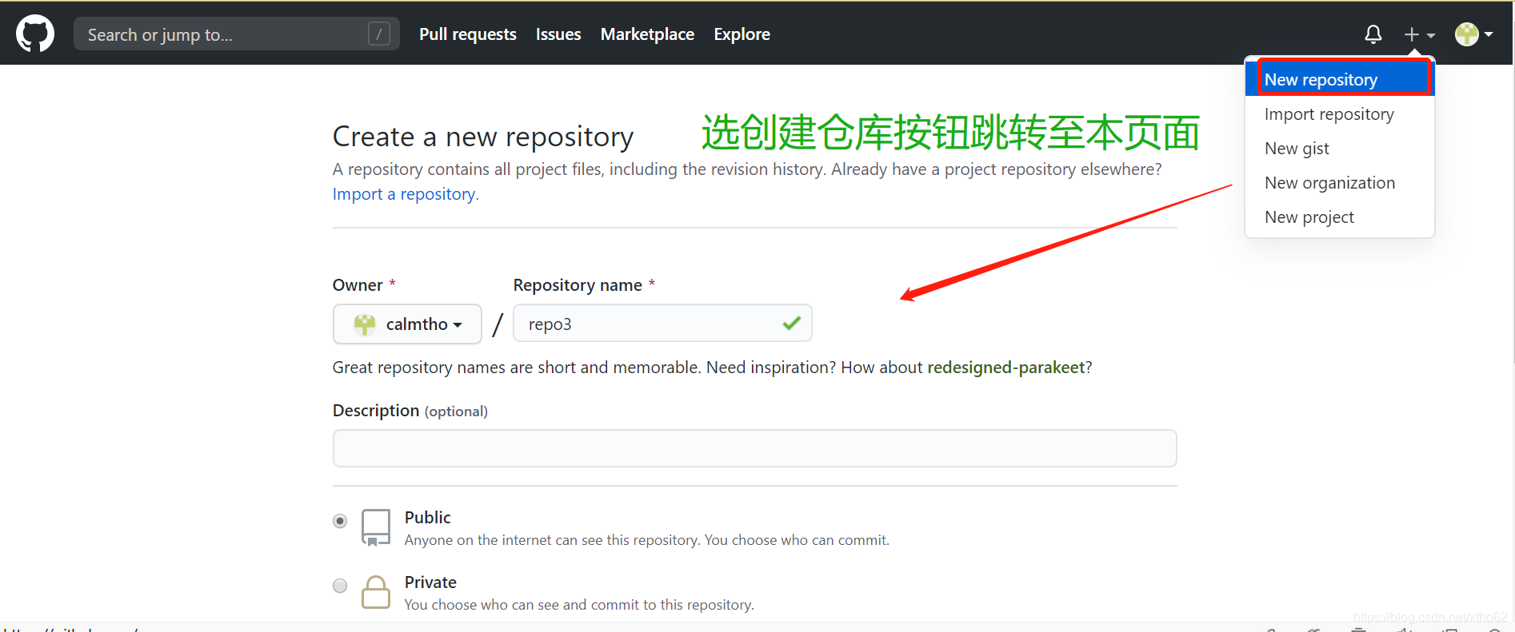Open Marketplace
The width and height of the screenshot is (1515, 632).
(x=647, y=34)
